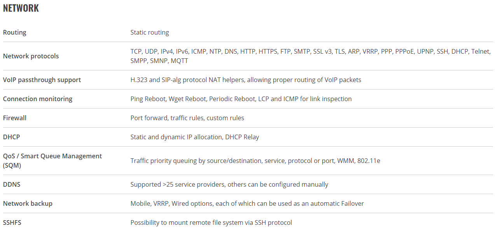Click the Port forward, traffic rules text
Screen dimensions: 495x233
187,118
